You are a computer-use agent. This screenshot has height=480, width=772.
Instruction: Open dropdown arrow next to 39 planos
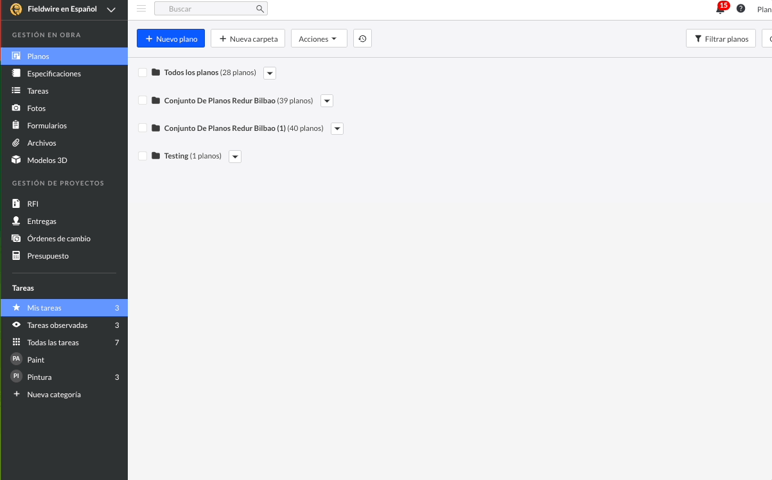(327, 101)
